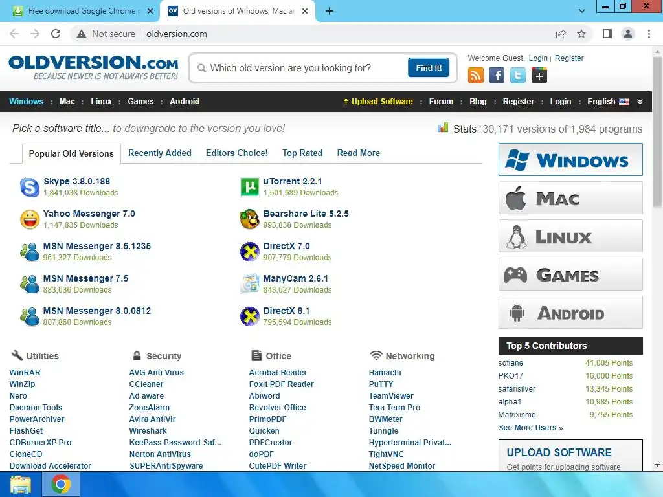Click the Not secure warning icon
The width and height of the screenshot is (663, 497).
[x=82, y=34]
